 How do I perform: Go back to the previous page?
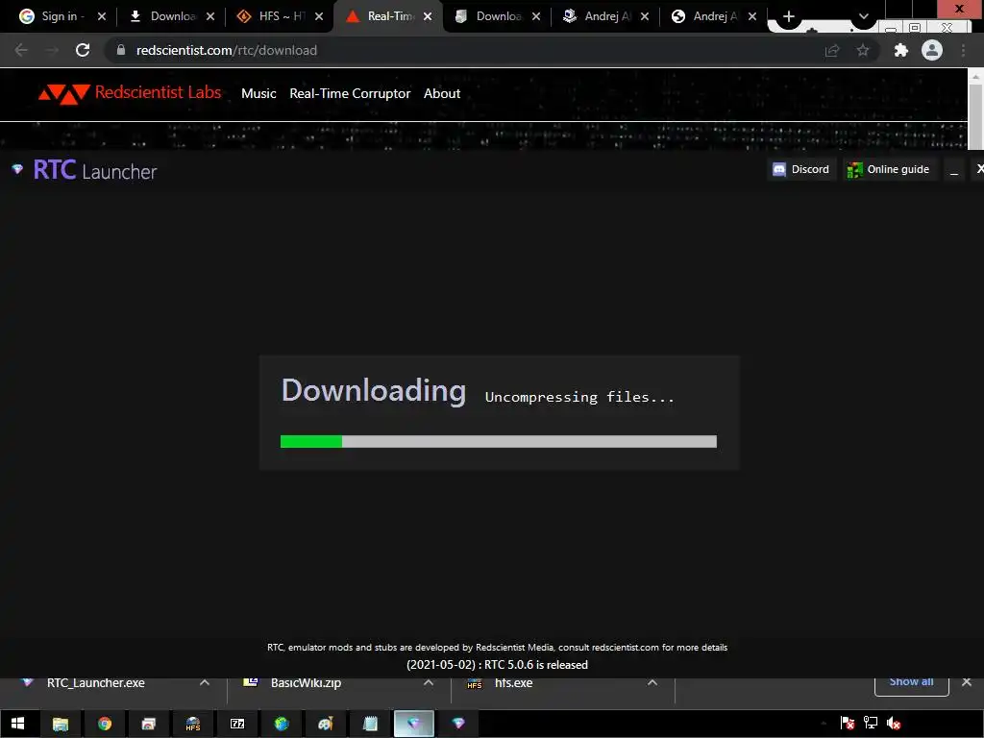(21, 50)
